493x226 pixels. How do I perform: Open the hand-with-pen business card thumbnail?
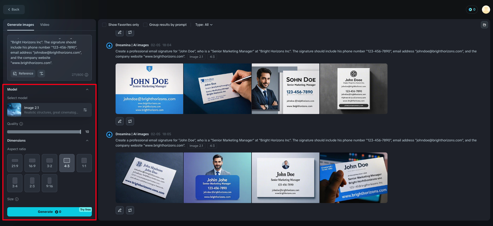217,89
